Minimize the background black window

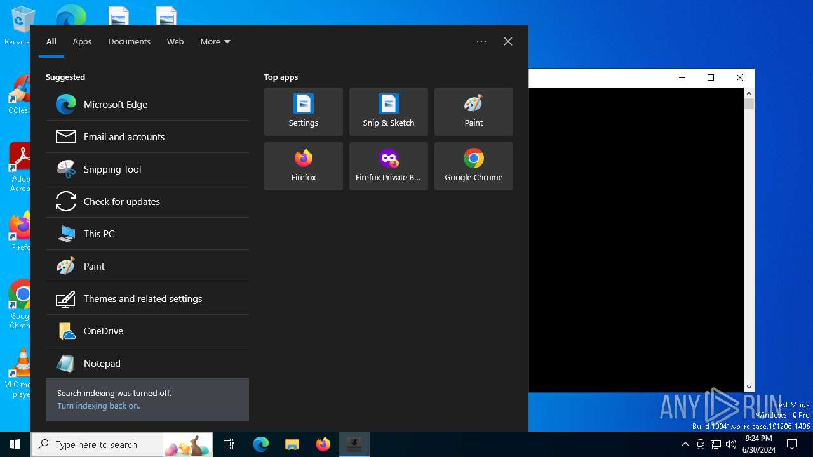pos(682,77)
